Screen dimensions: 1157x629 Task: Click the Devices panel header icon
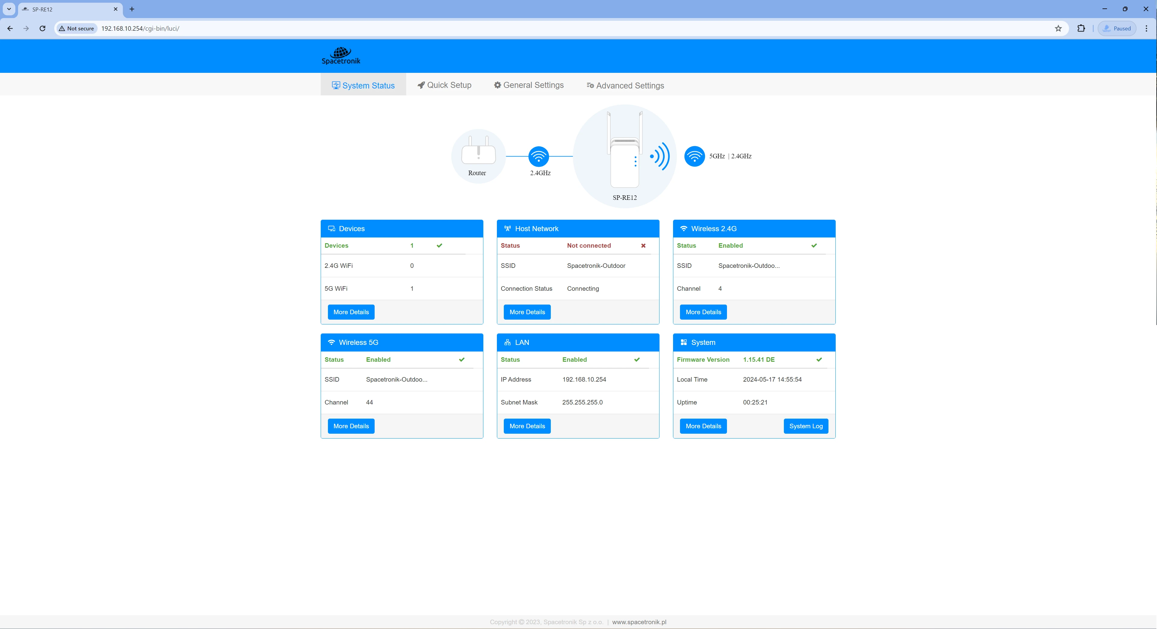coord(332,228)
